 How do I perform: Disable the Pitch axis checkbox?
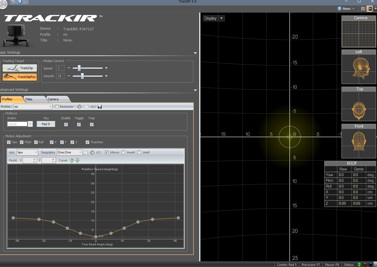click(21, 142)
